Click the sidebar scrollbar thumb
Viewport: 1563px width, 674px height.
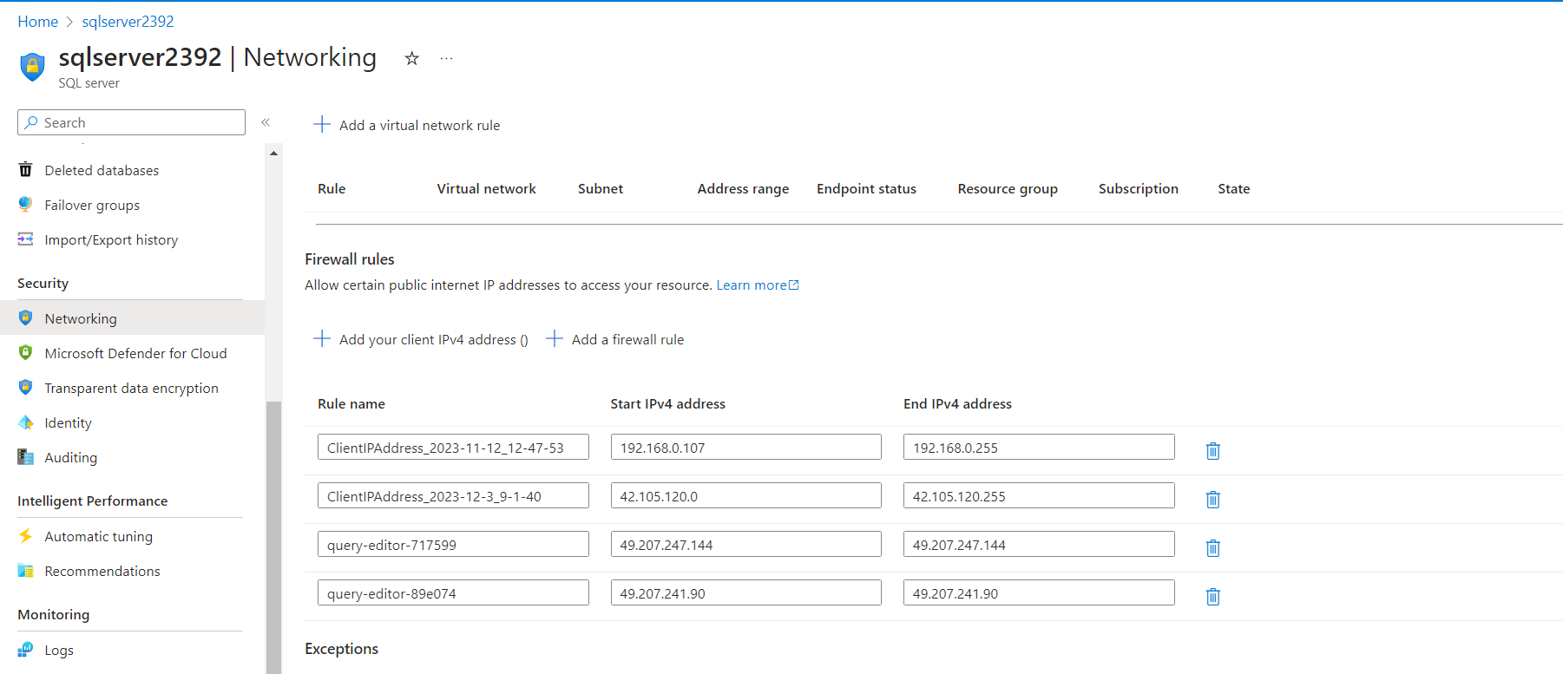[273, 538]
